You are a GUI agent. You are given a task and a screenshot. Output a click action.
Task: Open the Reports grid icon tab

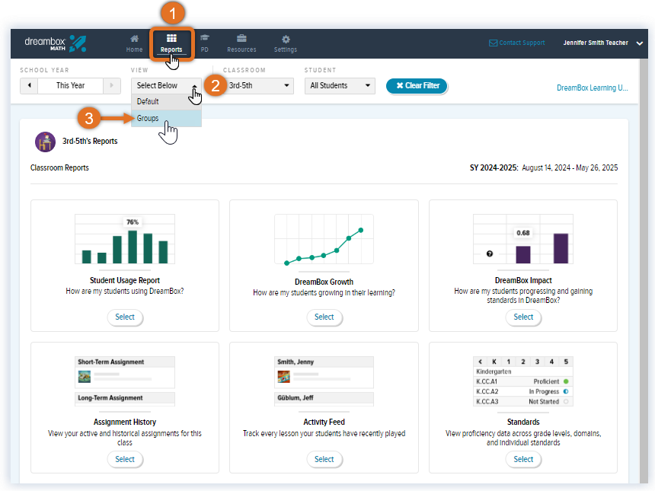[171, 43]
